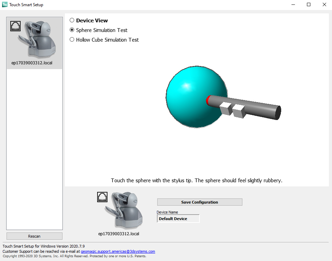Screen dimensions: 332x261
Task: Click the 'ep17039003312.local' label under the lower device
Action: click(x=119, y=233)
